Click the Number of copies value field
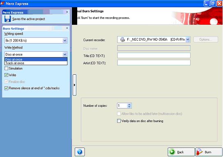Viewport: 223px width, 157px height. pos(122,106)
